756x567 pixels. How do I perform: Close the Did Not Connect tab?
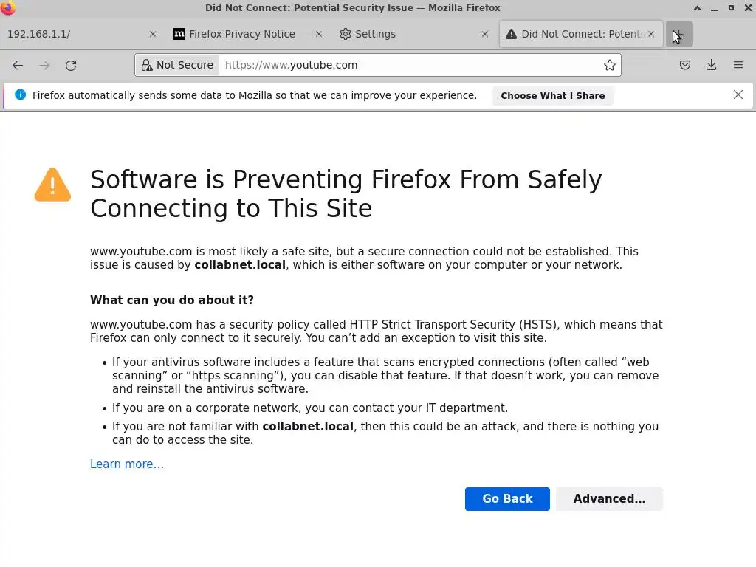tap(651, 34)
